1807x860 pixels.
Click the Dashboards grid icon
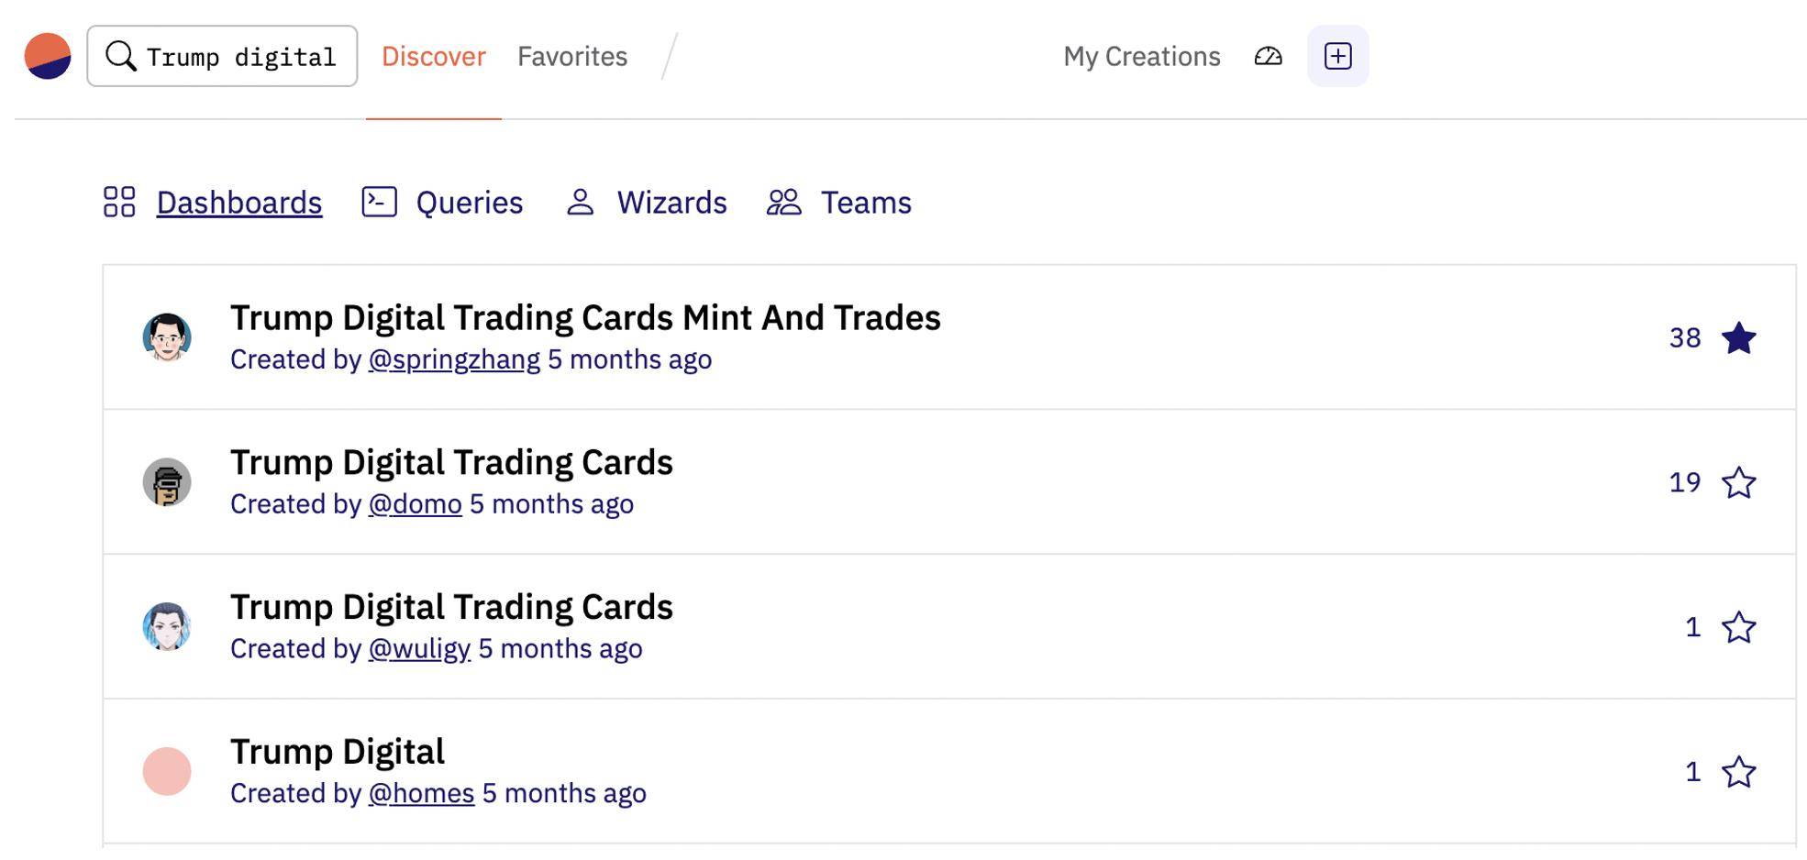[x=119, y=202]
